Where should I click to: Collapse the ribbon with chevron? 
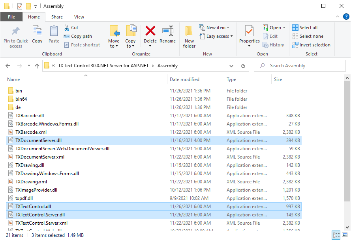(x=338, y=17)
